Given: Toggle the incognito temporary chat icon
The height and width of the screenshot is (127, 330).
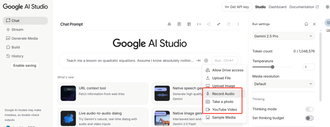Looking at the screenshot, I should 169,24.
